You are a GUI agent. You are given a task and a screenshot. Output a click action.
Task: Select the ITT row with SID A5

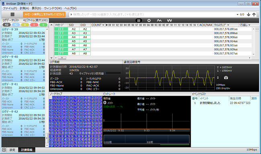[153, 41]
